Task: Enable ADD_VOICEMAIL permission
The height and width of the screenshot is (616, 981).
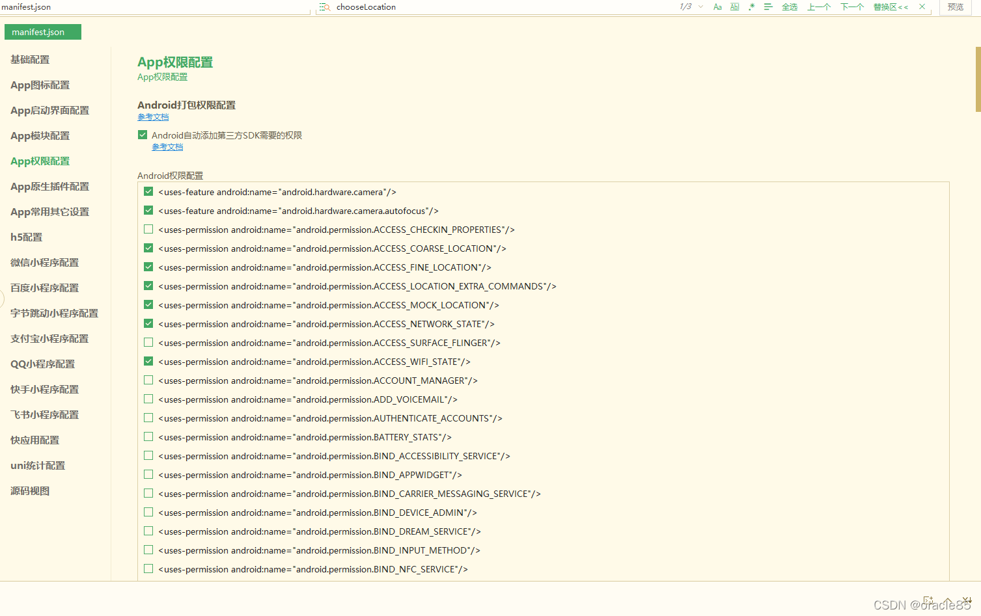Action: 148,399
